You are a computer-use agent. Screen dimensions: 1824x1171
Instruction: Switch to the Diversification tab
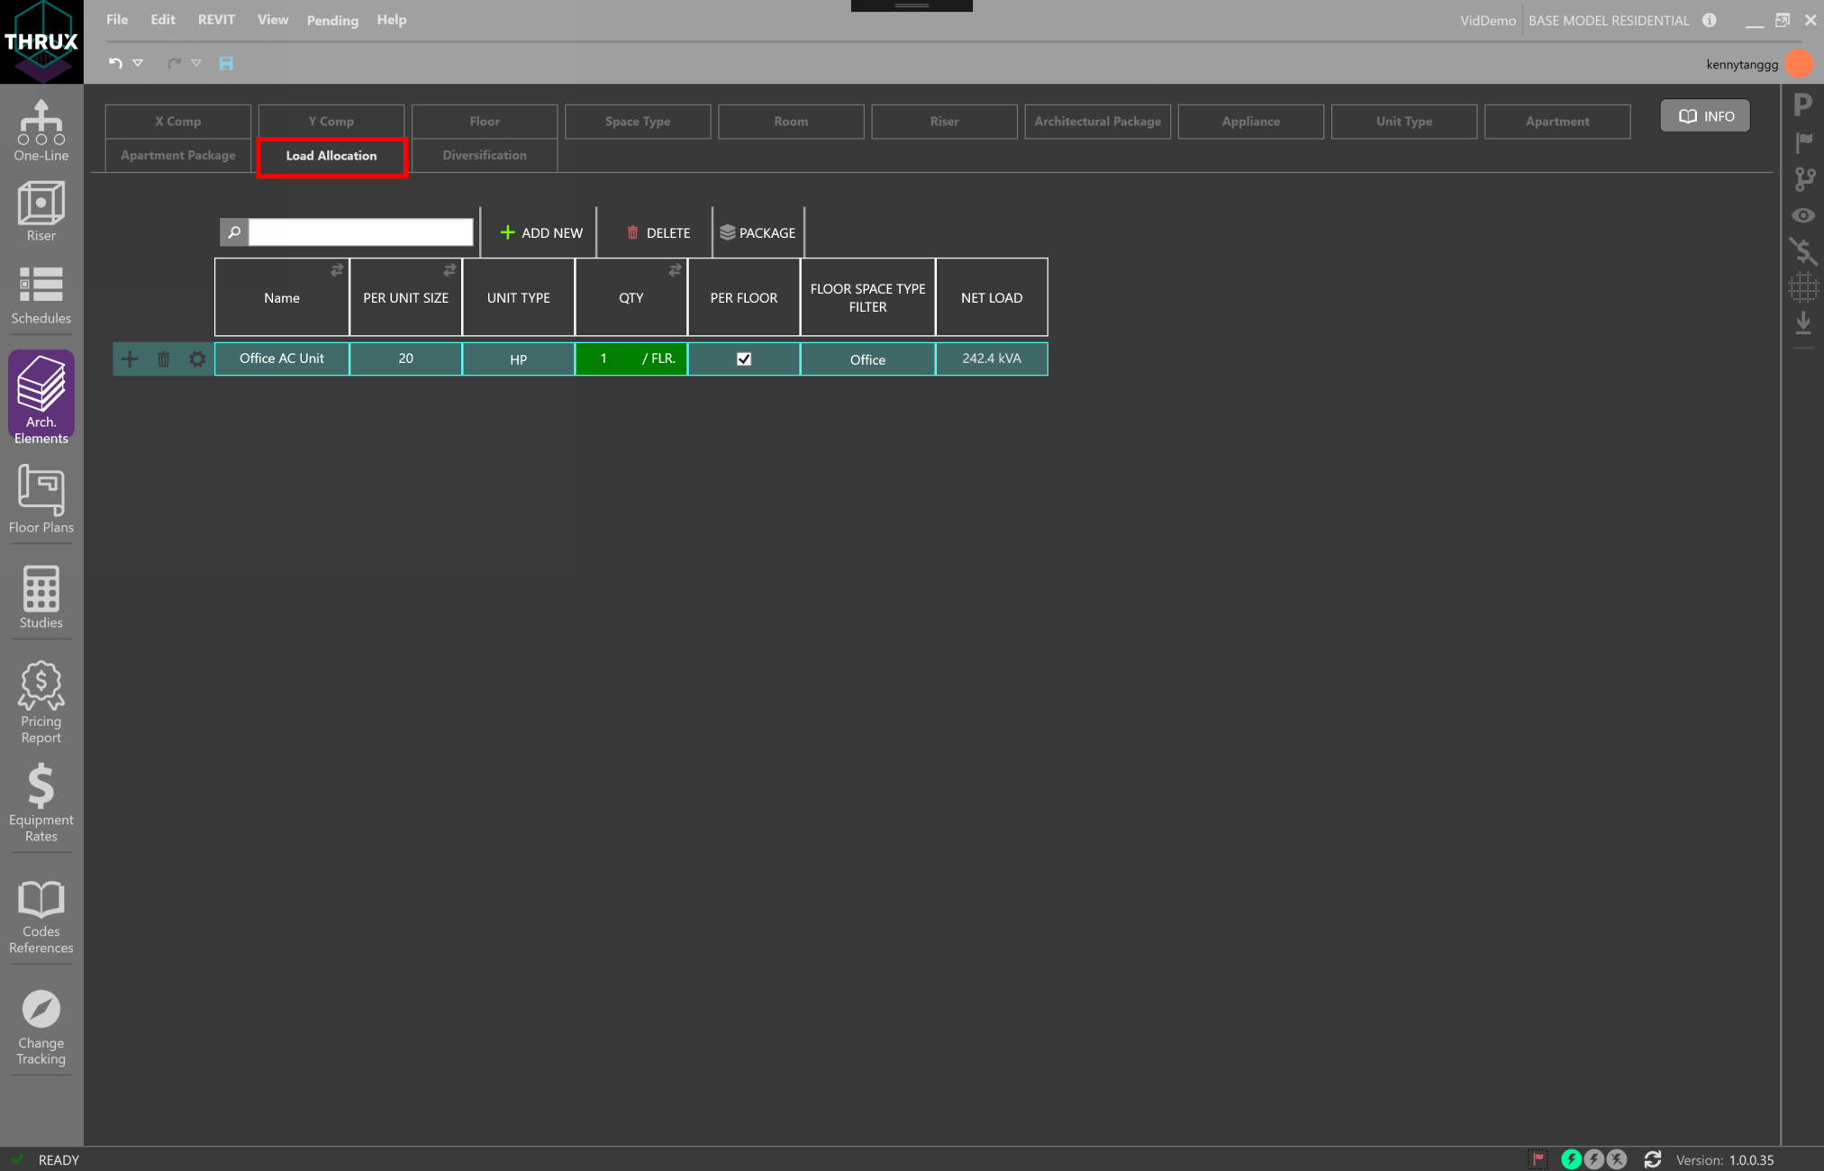click(x=484, y=155)
